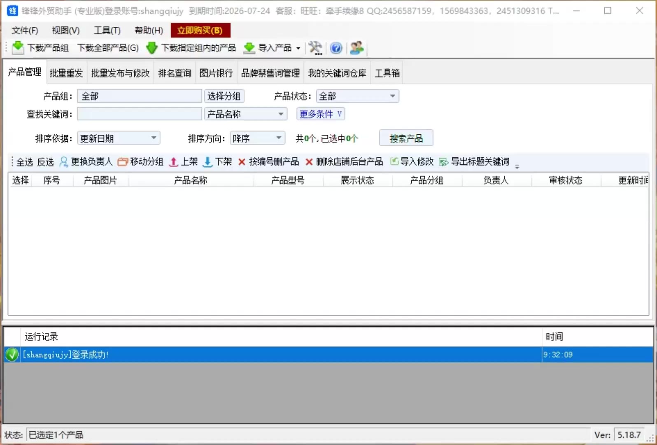657x445 pixels.
Task: Open the 排序方向 降序 dropdown
Action: [257, 138]
